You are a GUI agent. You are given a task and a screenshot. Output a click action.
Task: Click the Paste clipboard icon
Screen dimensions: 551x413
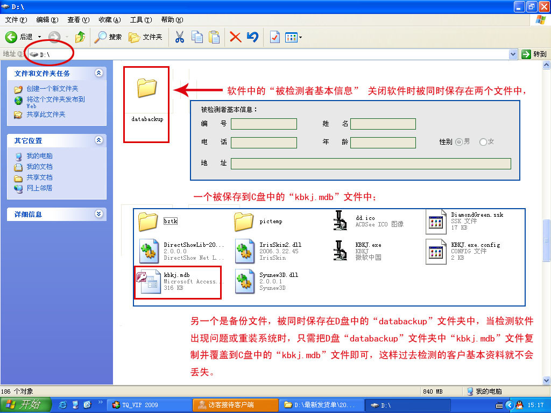click(214, 37)
